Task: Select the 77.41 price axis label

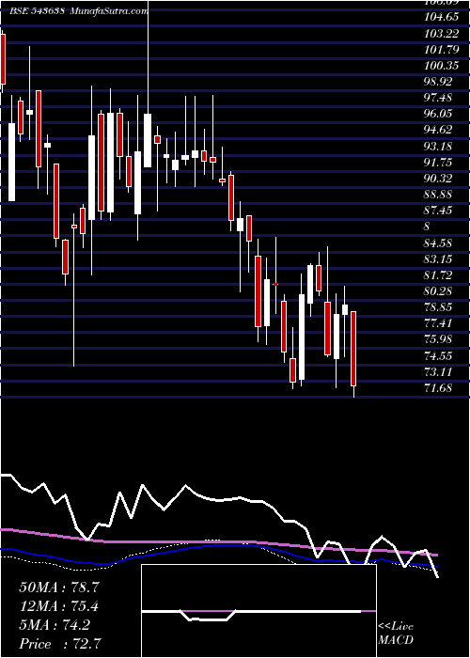Action: 438,323
